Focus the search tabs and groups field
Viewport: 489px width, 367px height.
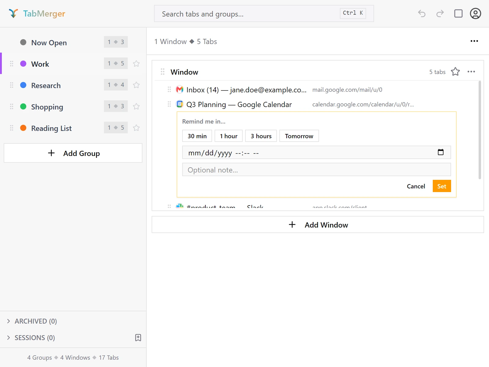pyautogui.click(x=264, y=13)
